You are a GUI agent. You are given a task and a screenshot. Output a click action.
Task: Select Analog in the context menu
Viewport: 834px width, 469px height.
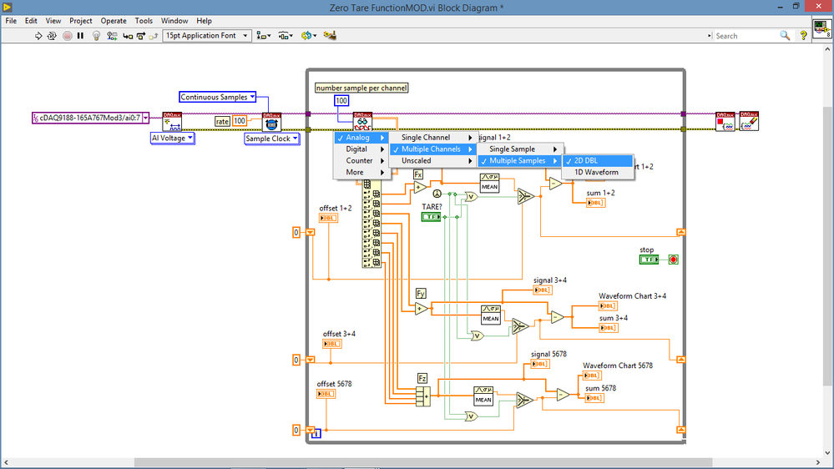(x=361, y=138)
